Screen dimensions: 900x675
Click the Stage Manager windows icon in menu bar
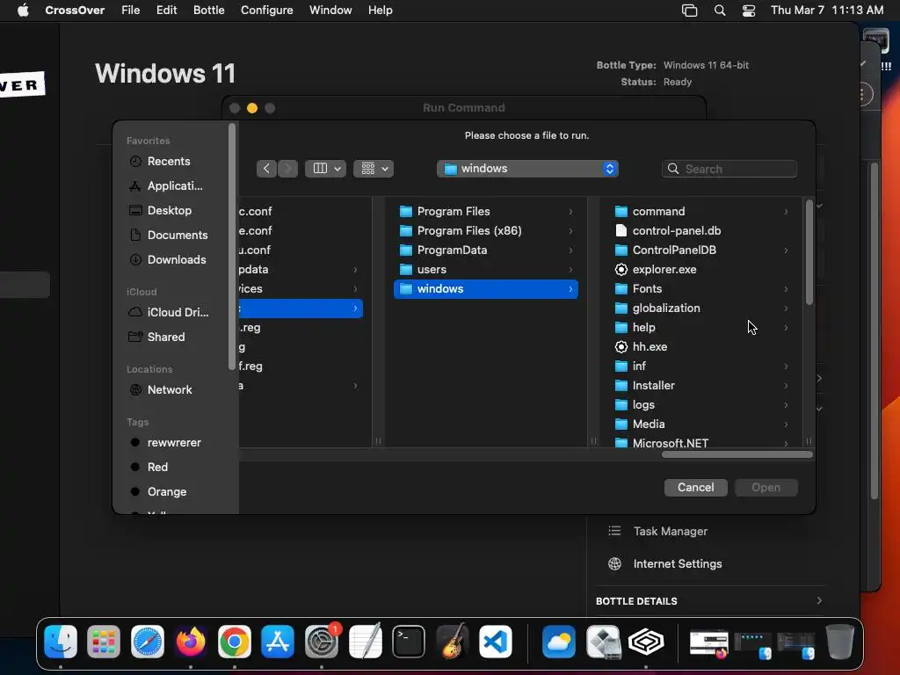689,11
